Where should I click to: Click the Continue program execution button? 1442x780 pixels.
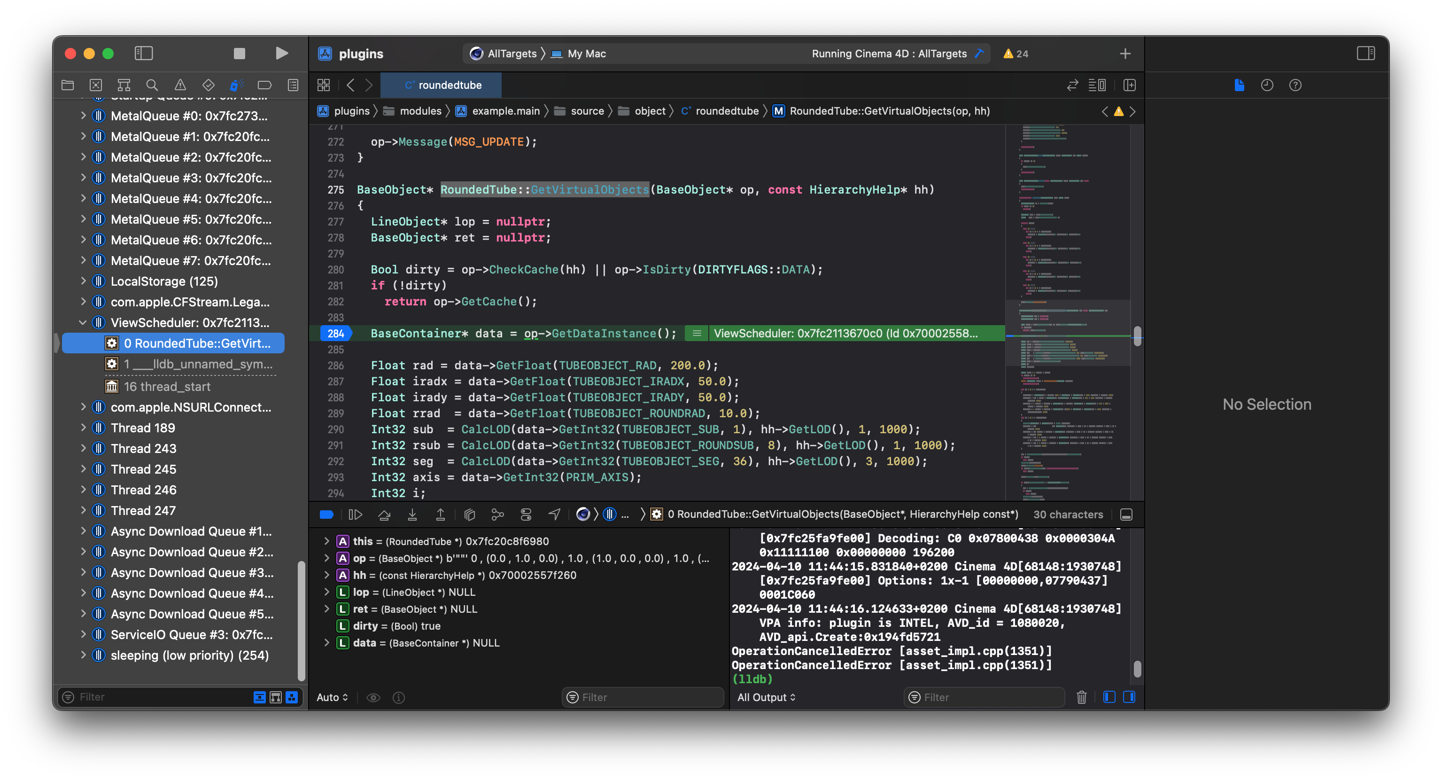(x=356, y=514)
